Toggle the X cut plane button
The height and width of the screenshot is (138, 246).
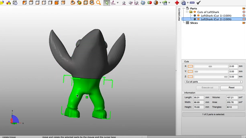(x=190, y=66)
